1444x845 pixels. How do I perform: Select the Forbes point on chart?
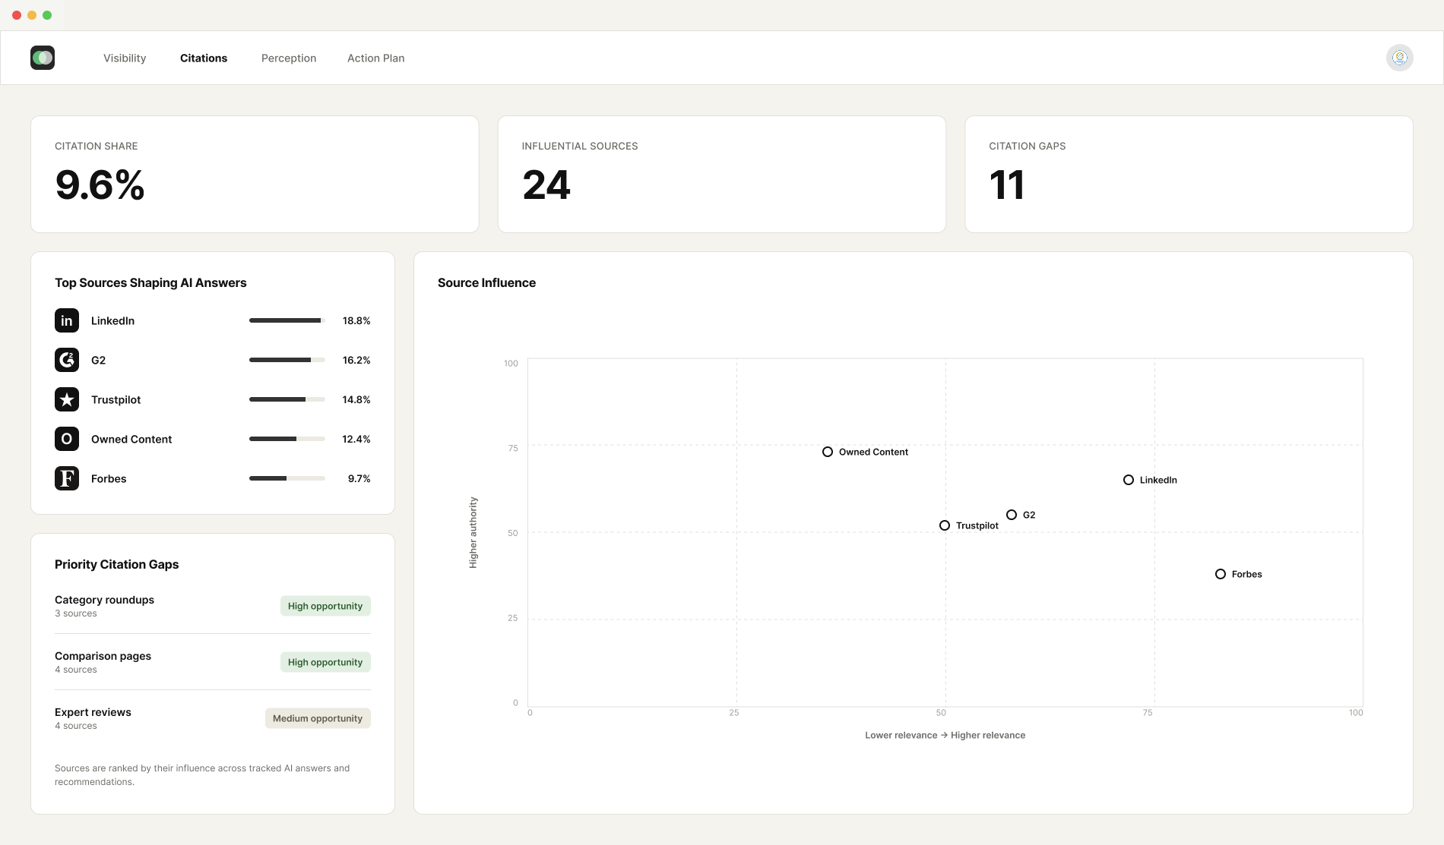[1221, 574]
